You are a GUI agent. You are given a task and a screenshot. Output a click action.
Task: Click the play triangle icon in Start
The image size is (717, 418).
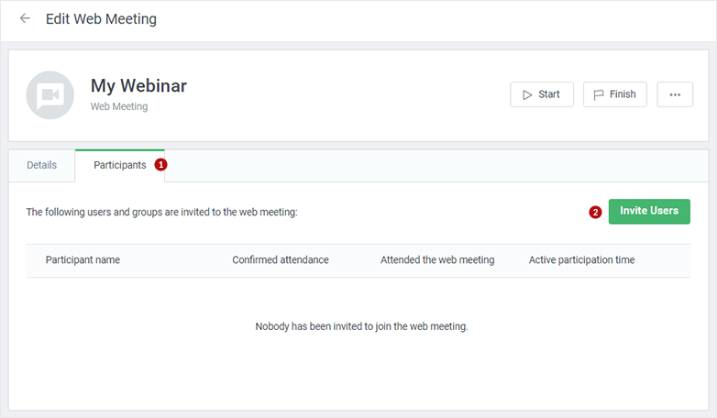(527, 94)
